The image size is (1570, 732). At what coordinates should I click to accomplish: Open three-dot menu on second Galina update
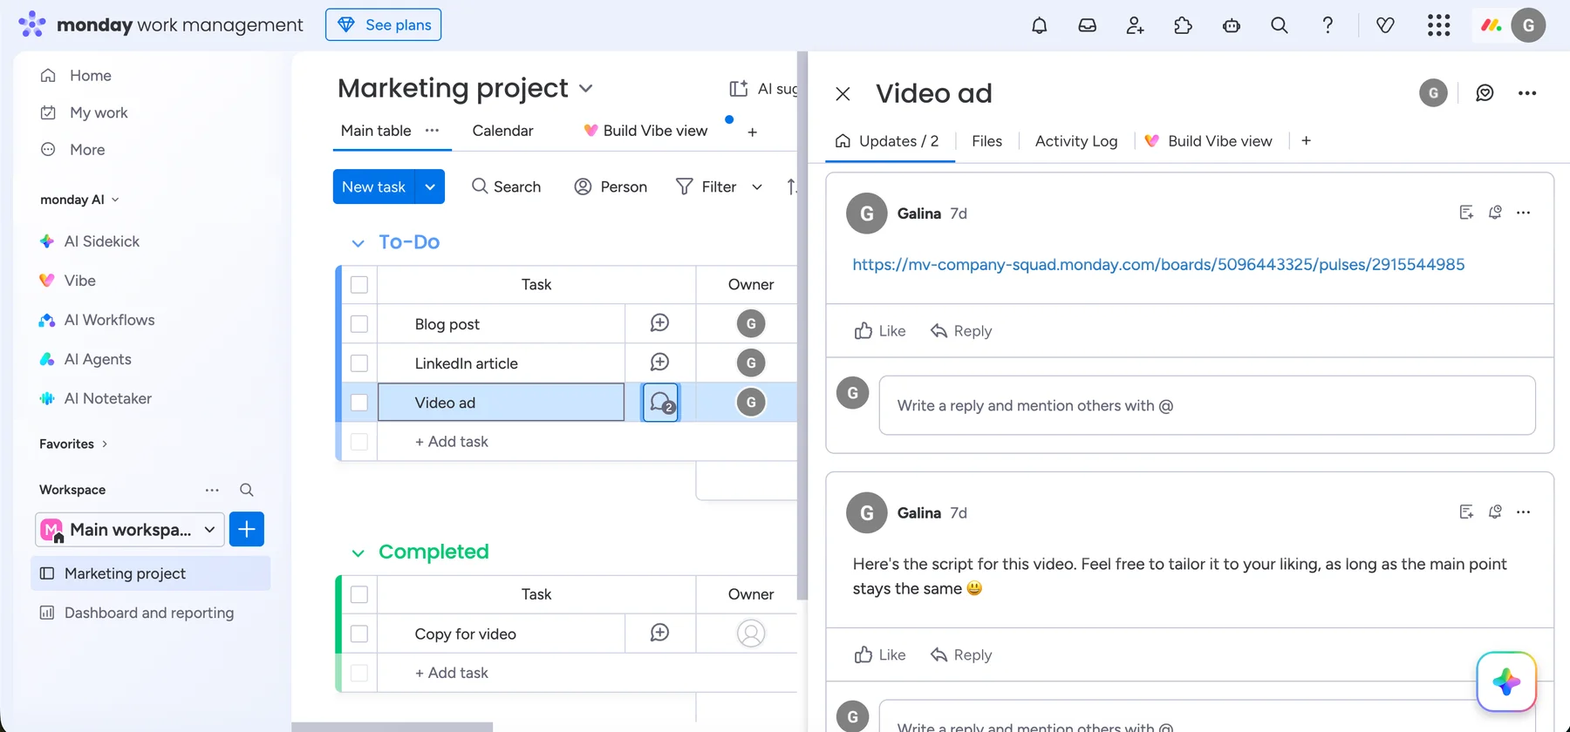click(1523, 512)
